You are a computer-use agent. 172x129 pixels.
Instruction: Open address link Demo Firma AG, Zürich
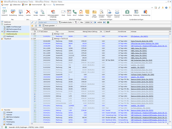point(142,41)
